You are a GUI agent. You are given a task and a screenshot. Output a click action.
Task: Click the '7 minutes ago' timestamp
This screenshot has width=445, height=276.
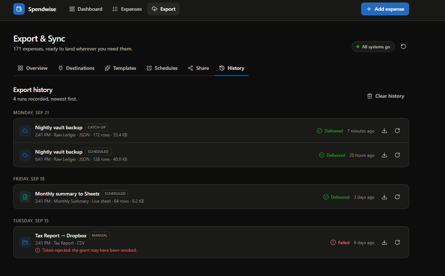pos(361,131)
